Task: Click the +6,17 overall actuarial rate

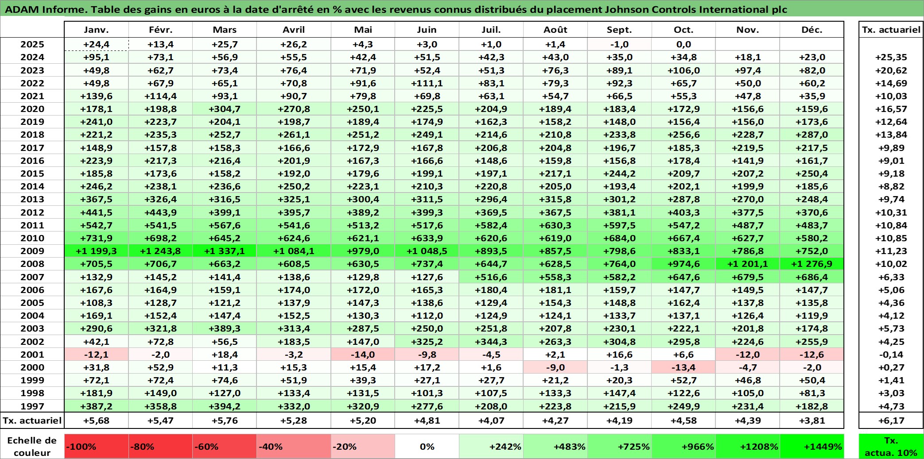Action: coord(891,420)
